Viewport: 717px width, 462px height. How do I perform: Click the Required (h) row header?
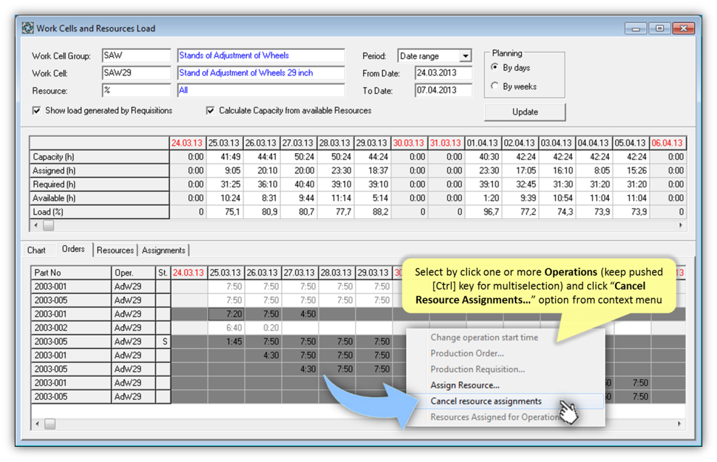pos(99,184)
